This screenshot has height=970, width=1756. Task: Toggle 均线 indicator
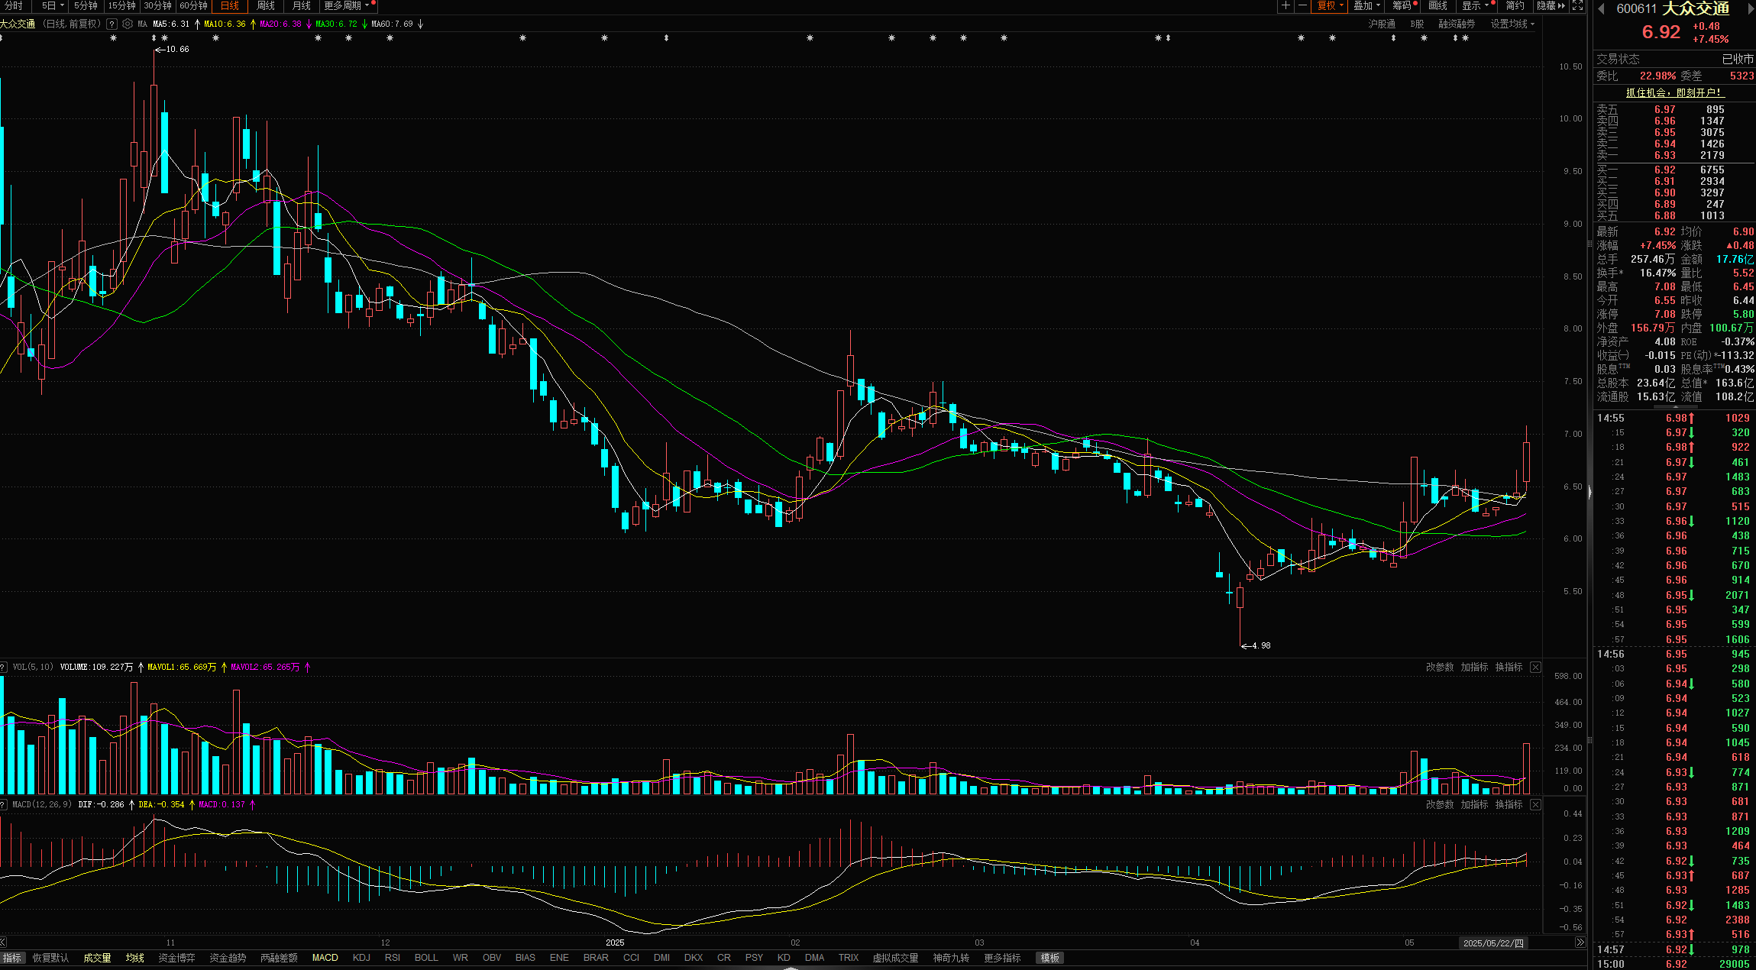135,958
